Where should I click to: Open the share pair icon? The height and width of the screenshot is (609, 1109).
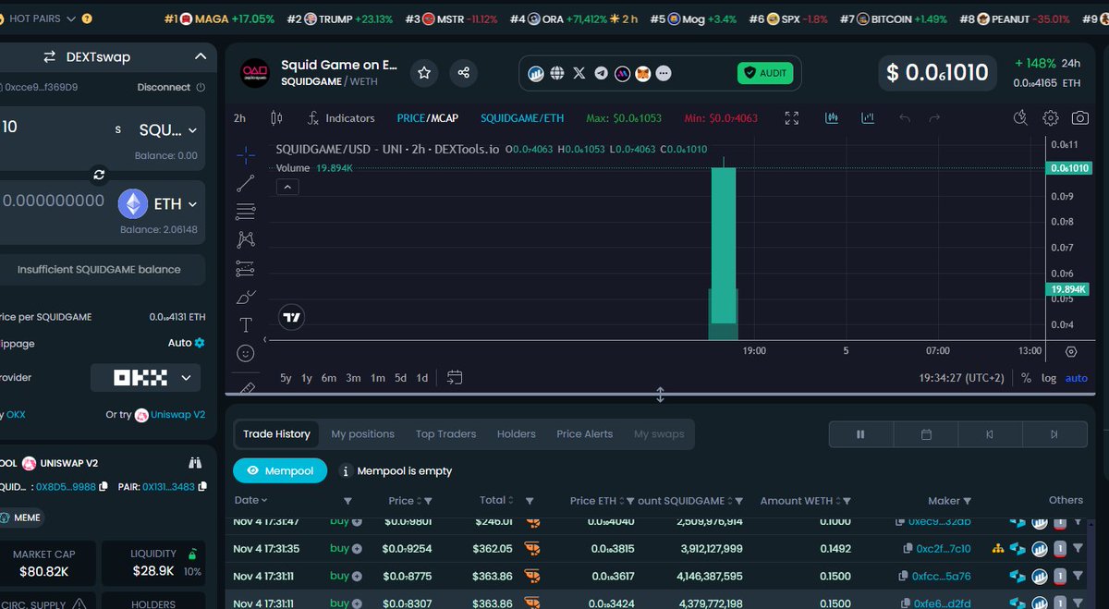point(464,72)
